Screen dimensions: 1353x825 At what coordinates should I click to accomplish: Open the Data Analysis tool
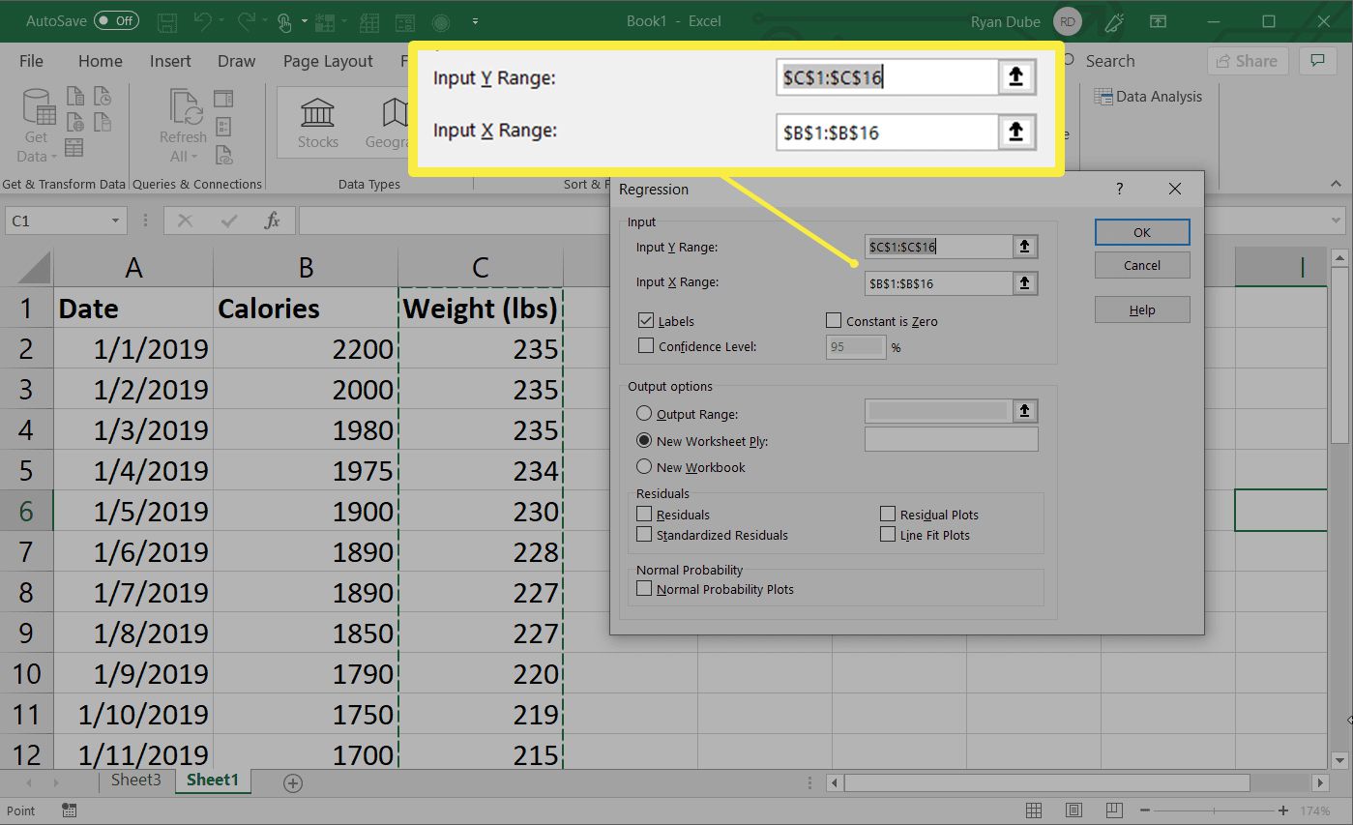tap(1148, 97)
